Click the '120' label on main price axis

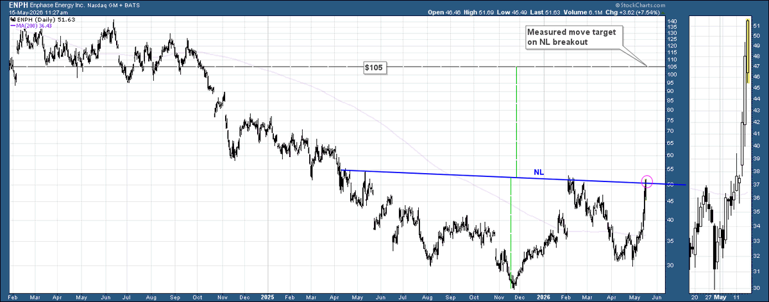[671, 46]
